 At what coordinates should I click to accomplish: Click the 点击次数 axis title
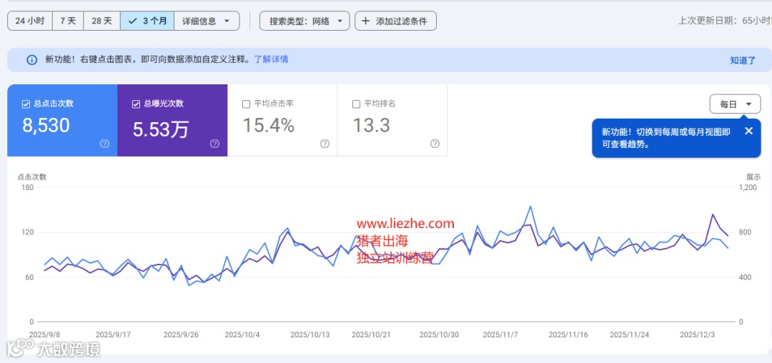[x=32, y=177]
